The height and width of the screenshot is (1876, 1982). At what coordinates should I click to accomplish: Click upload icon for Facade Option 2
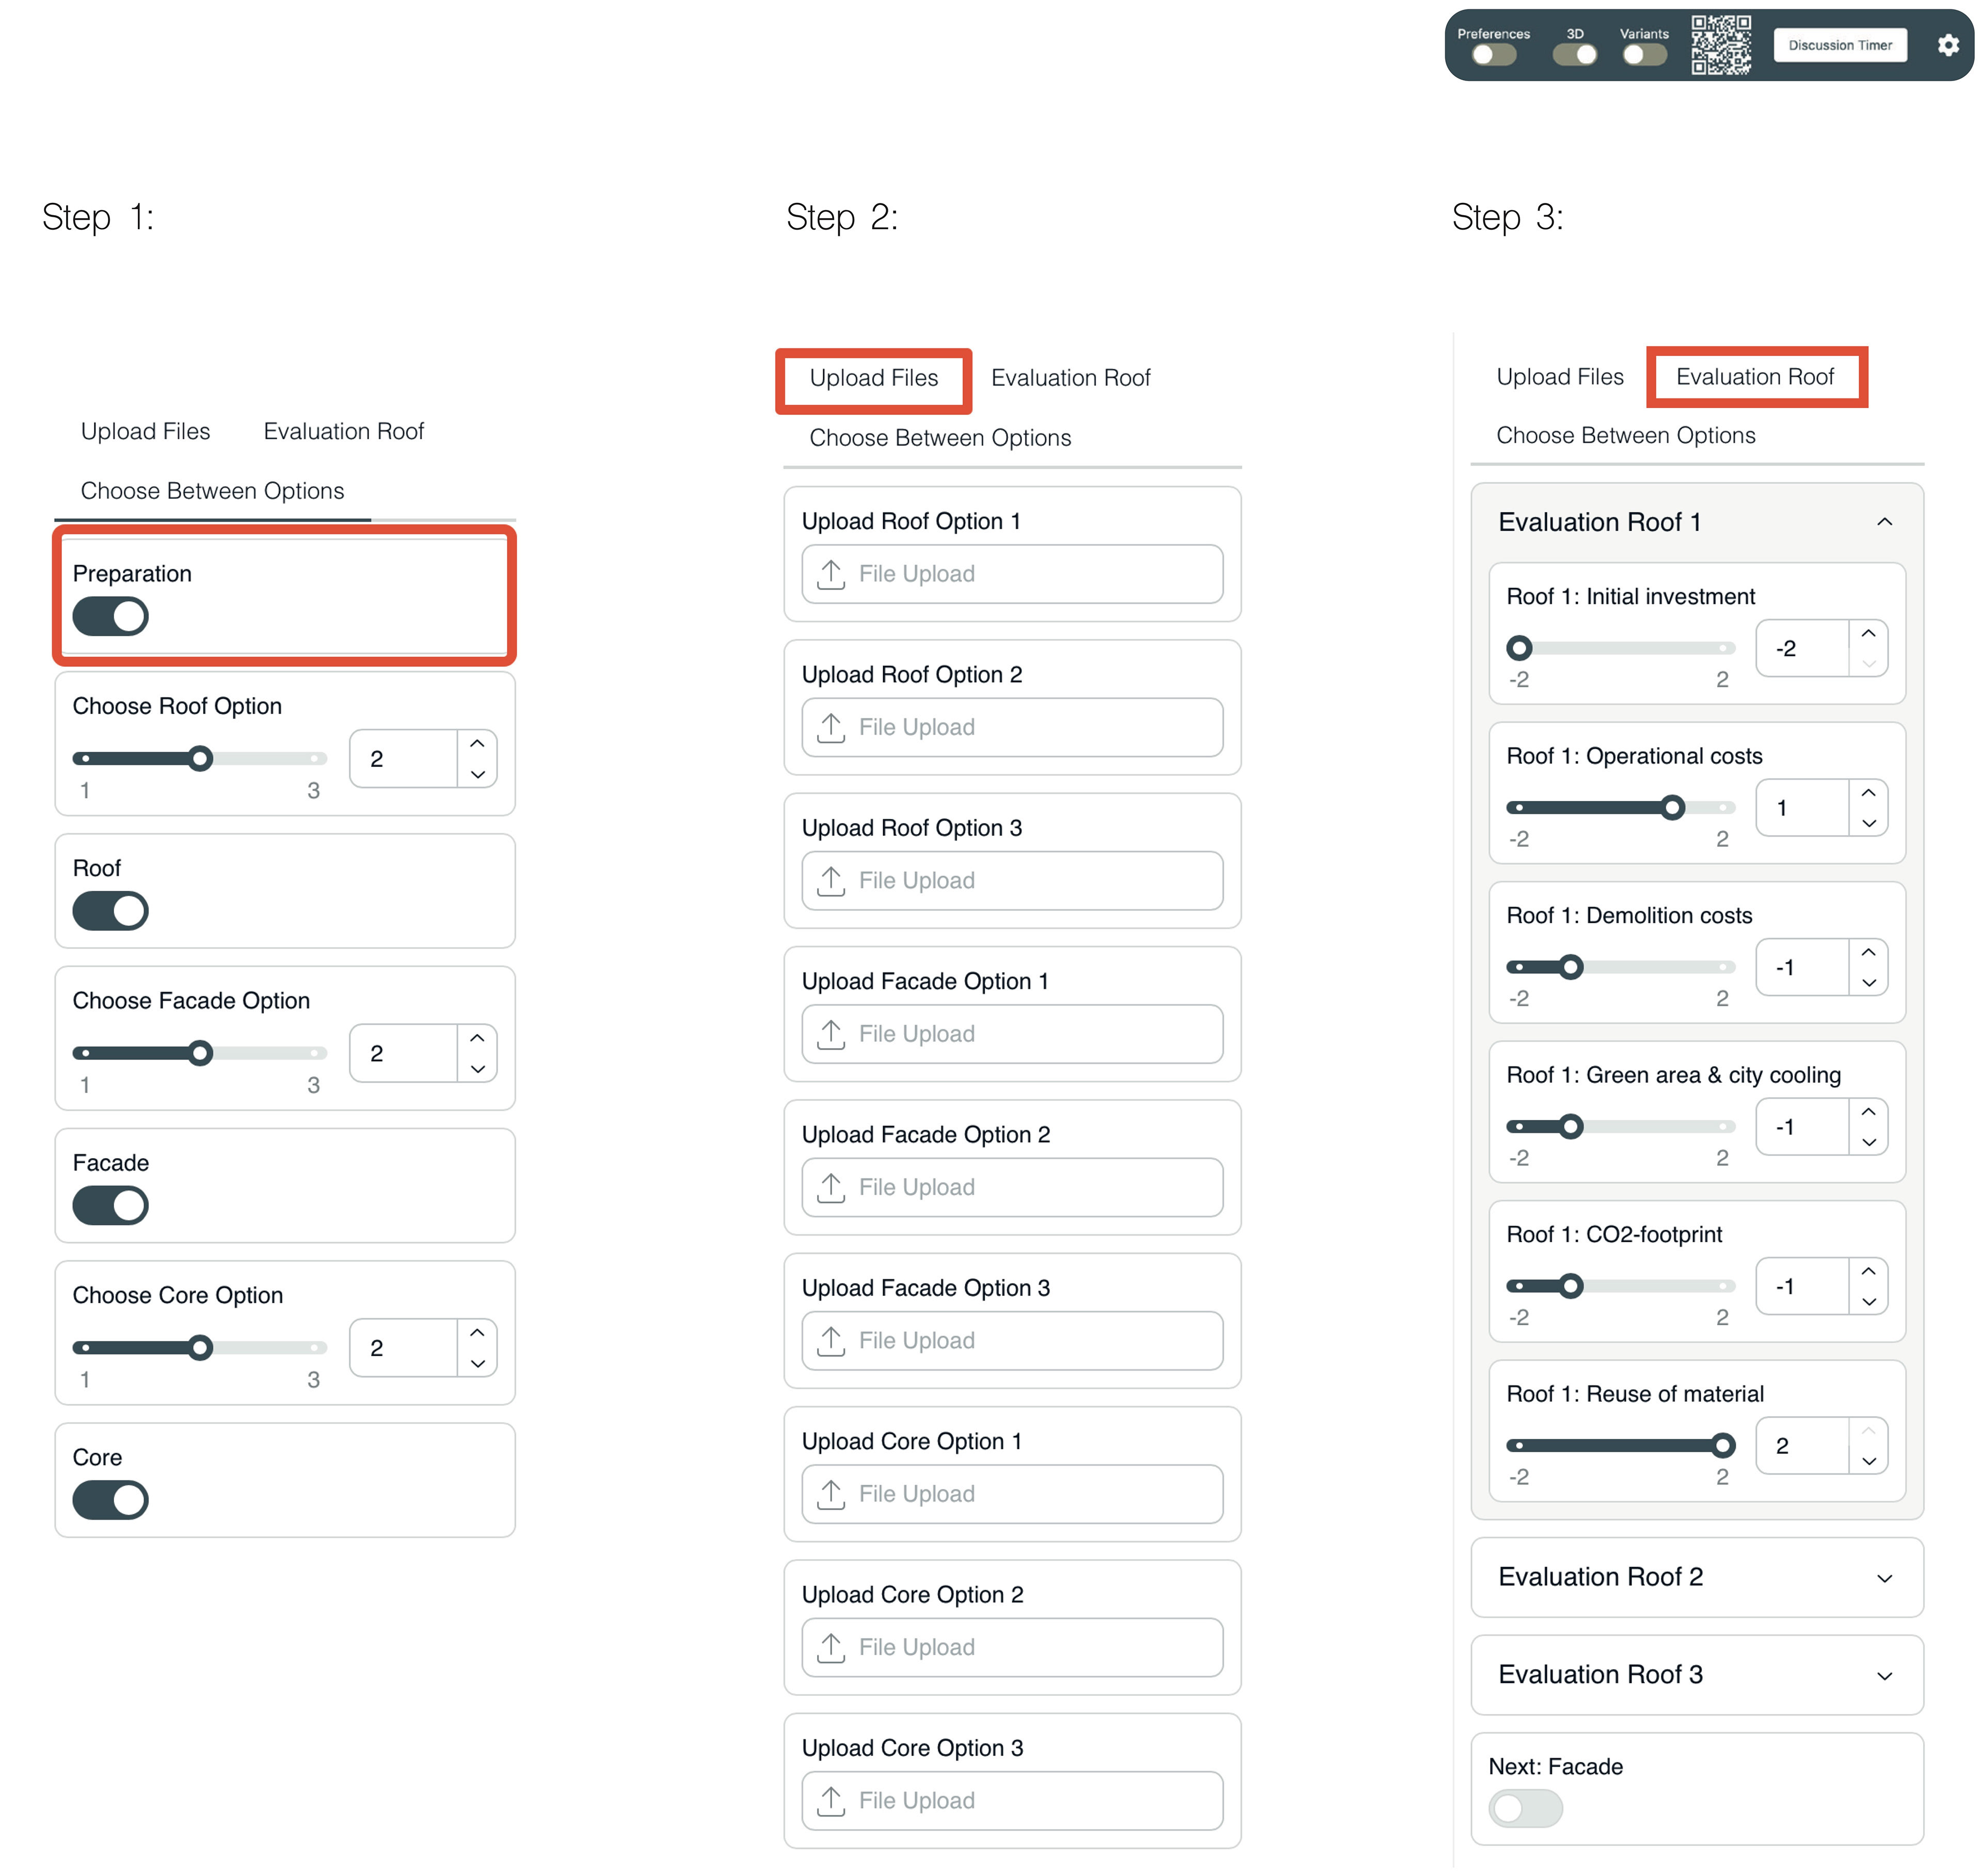point(830,1187)
